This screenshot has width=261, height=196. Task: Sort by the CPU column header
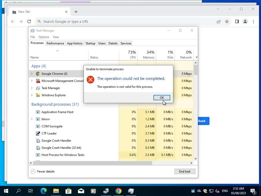(128, 55)
